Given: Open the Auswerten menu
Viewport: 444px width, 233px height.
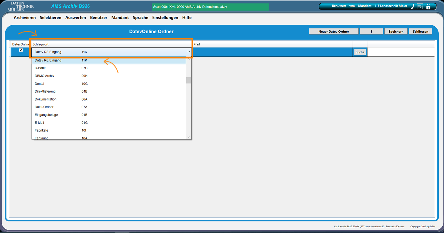Looking at the screenshot, I should tap(75, 18).
